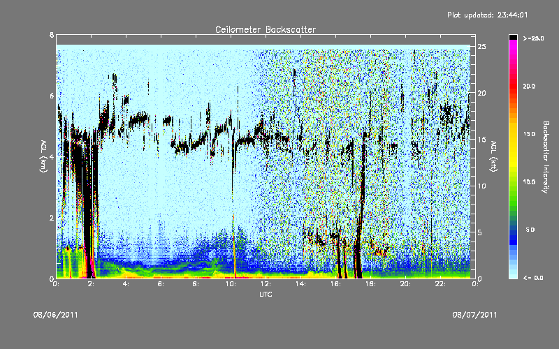This screenshot has width=559, height=349.
Task: Click the right axis '25' kft label
Action: click(x=481, y=47)
